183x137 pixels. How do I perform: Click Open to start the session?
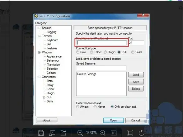(113, 120)
